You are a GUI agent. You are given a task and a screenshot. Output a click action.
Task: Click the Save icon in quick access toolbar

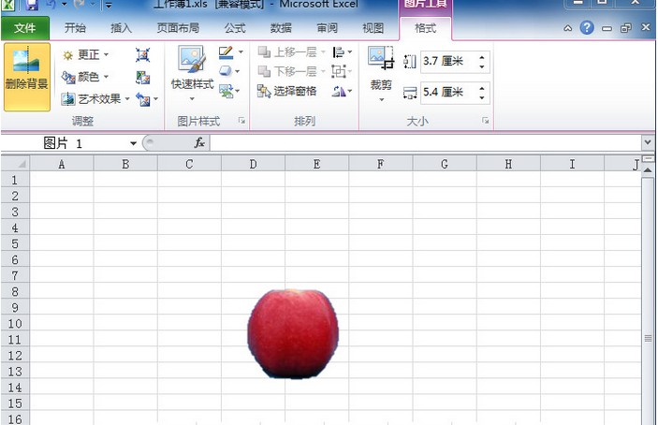click(x=33, y=5)
